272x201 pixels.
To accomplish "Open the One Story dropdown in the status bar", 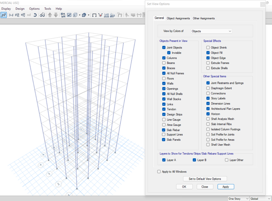I will 238,199.
